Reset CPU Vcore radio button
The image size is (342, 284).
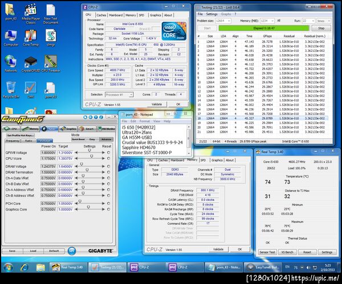click(109, 159)
